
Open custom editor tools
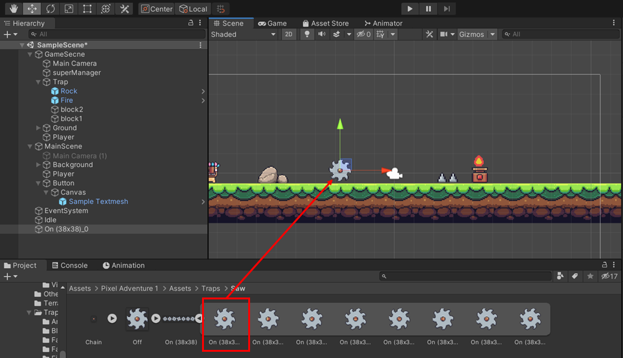click(x=124, y=9)
